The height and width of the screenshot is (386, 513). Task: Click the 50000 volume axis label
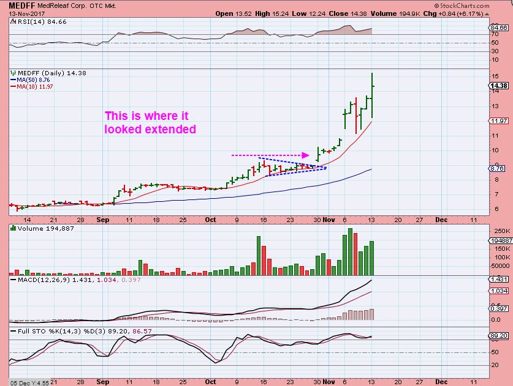(x=500, y=266)
